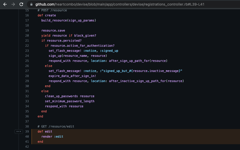Click 'resource.active_for_authentication?' condition
The height and width of the screenshot is (150, 240).
(82, 45)
